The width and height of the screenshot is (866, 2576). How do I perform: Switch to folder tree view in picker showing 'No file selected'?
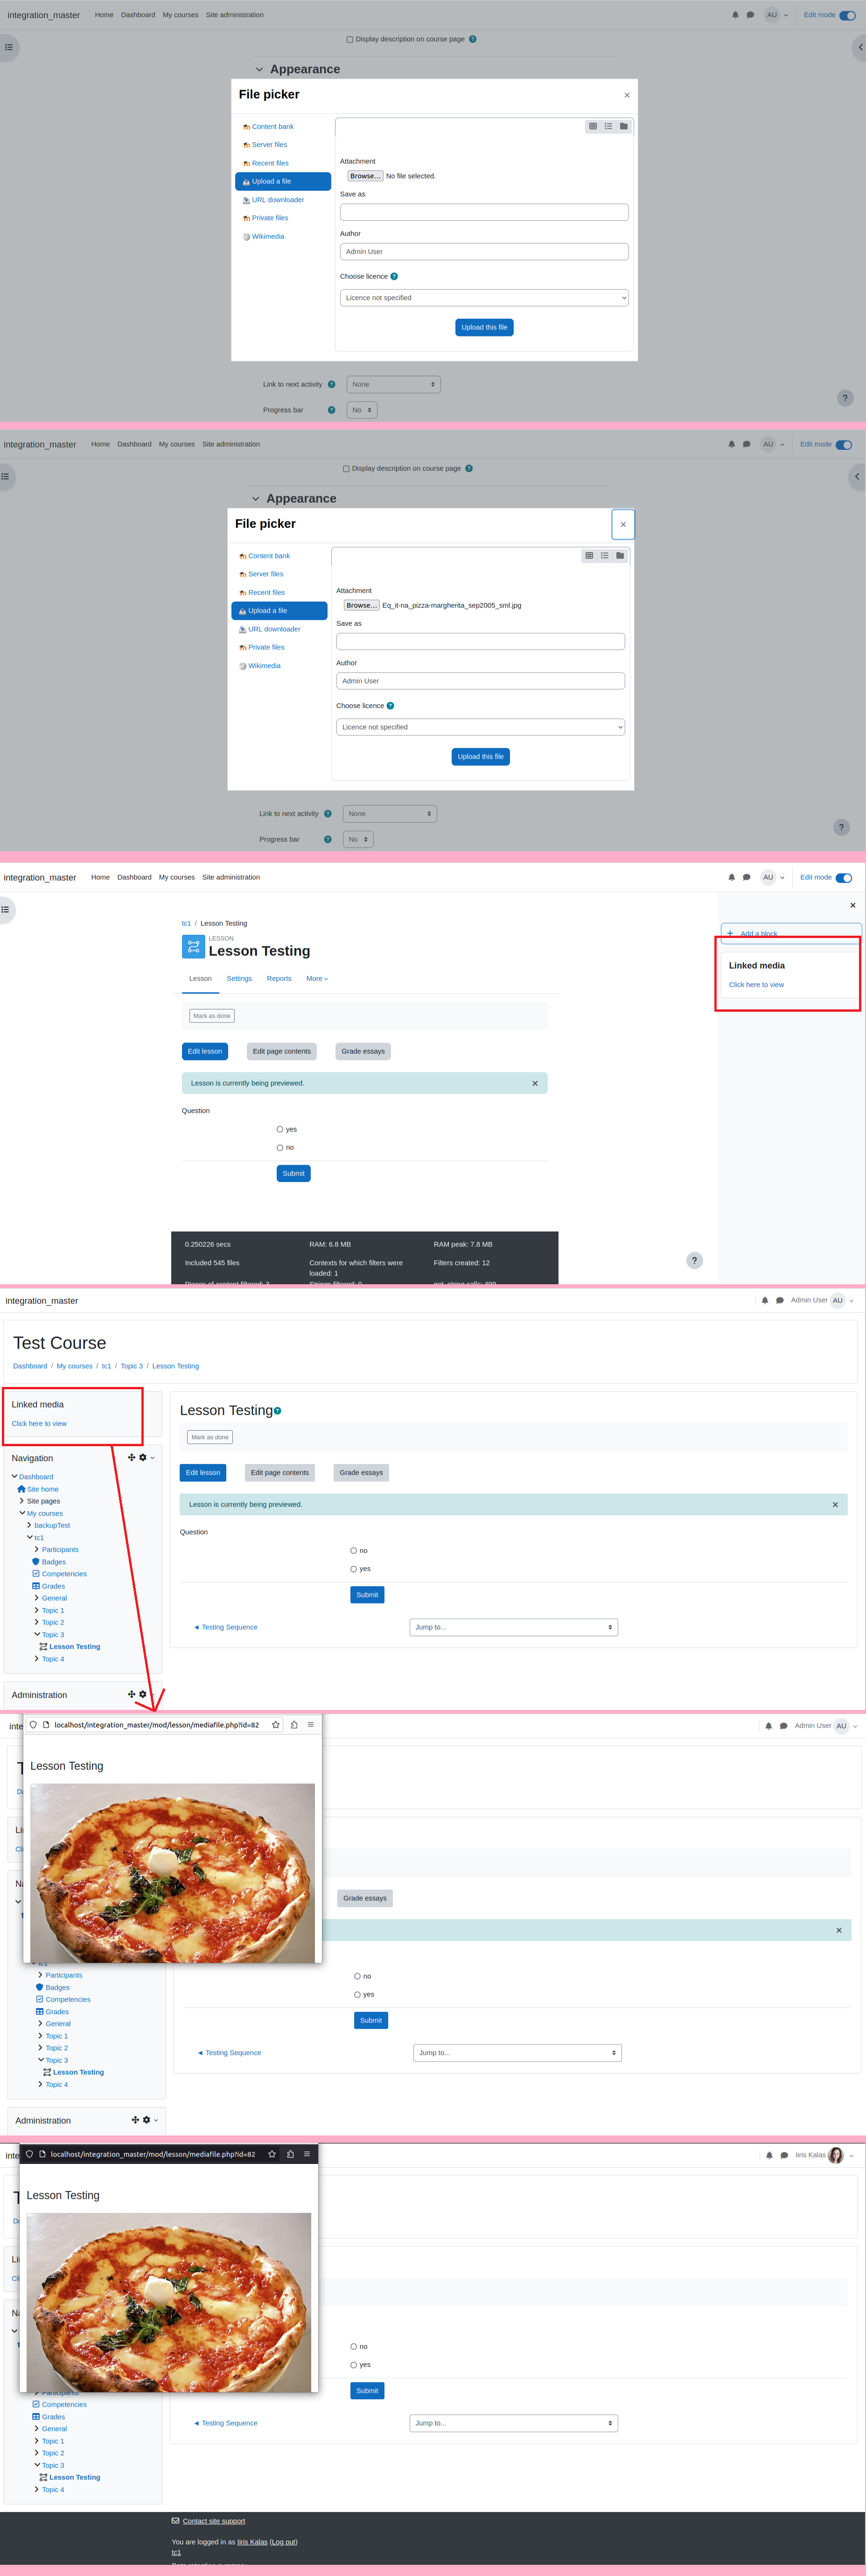pos(623,126)
